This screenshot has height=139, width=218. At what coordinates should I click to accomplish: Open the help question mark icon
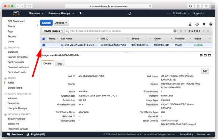[211, 24]
